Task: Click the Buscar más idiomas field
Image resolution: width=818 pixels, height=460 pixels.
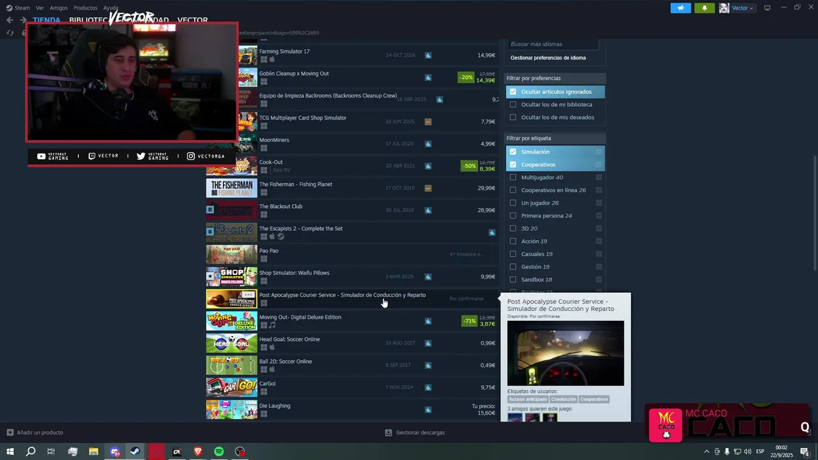Action: (553, 44)
